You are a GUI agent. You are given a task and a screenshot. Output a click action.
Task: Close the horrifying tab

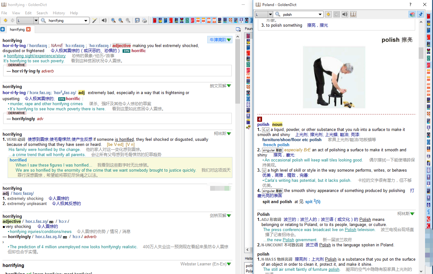tap(28, 29)
